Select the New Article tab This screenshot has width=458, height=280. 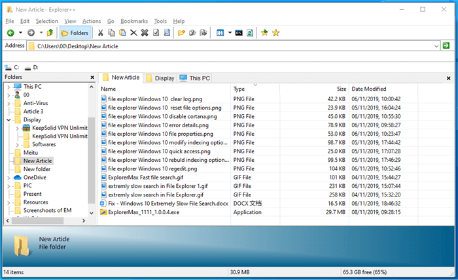click(x=121, y=78)
